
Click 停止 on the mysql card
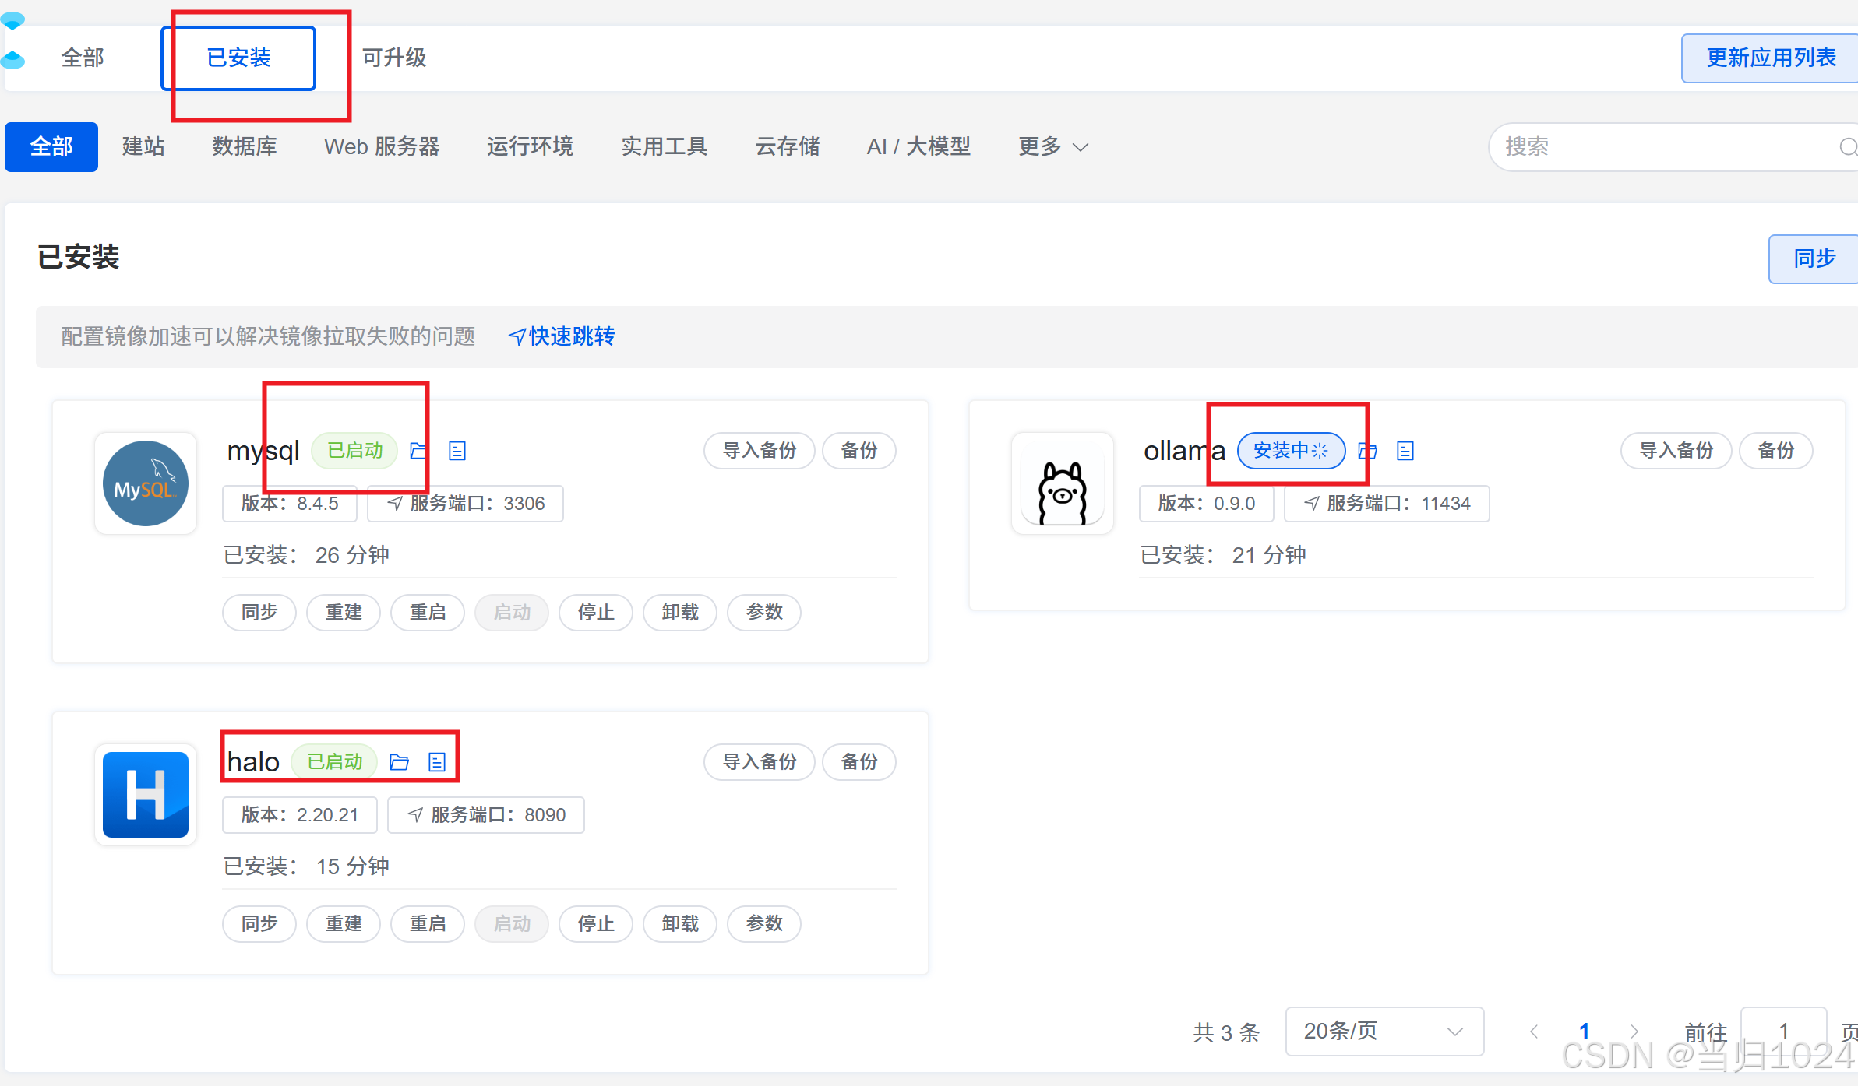(596, 613)
